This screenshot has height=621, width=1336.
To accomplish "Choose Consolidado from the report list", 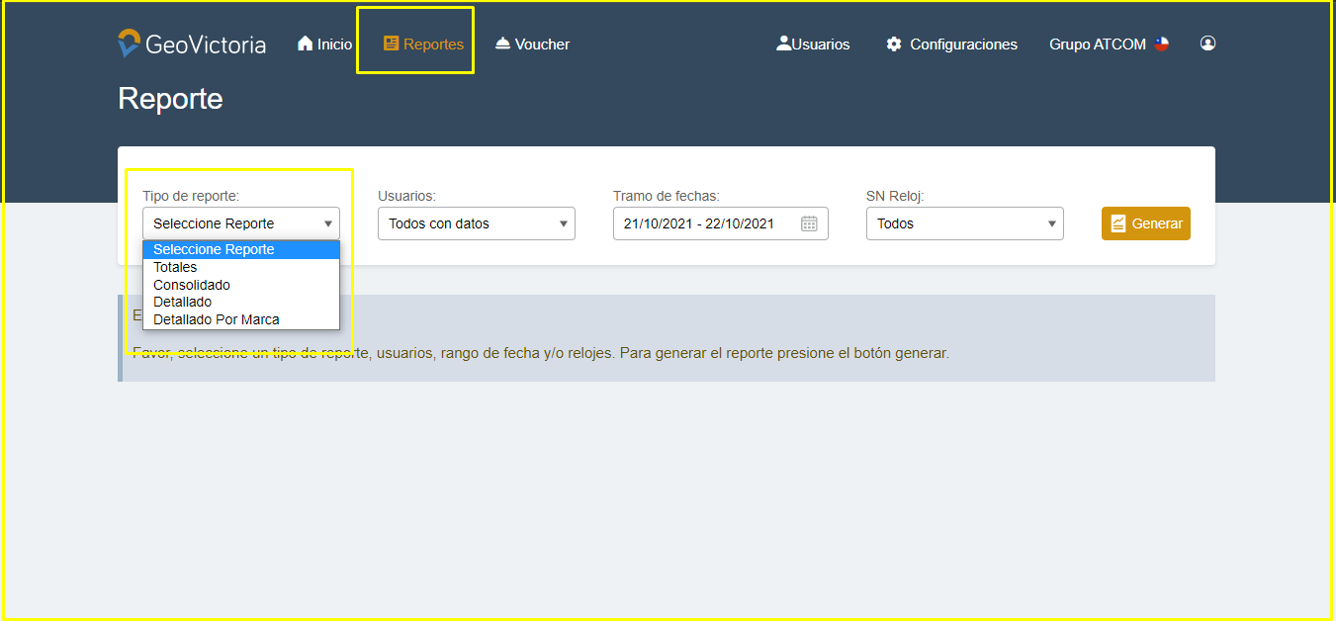I will pyautogui.click(x=192, y=285).
